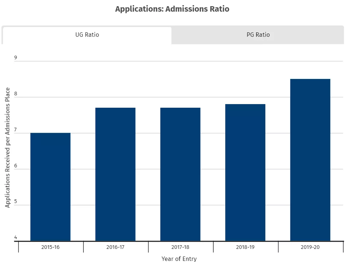Click the 2017-18 x-axis label
This screenshot has width=347, height=262.
pos(180,247)
